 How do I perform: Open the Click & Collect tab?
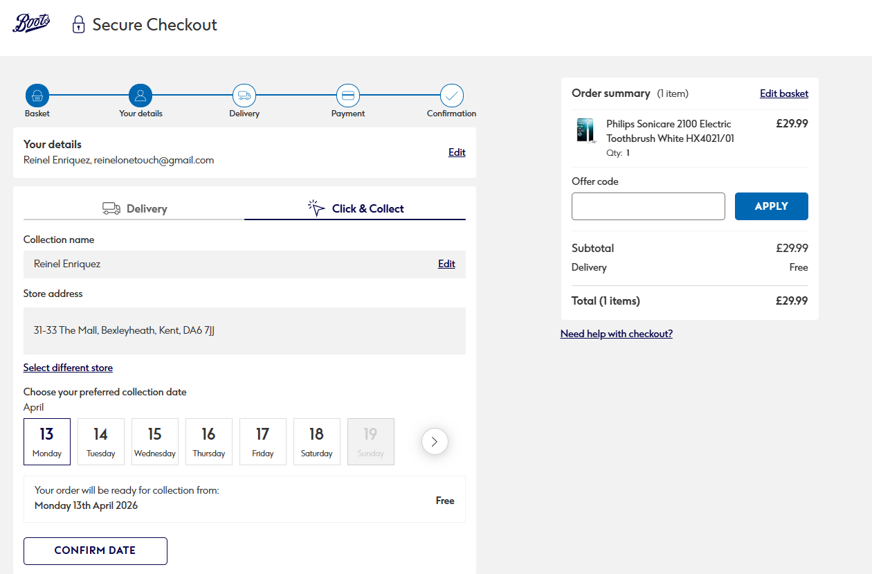(x=355, y=208)
